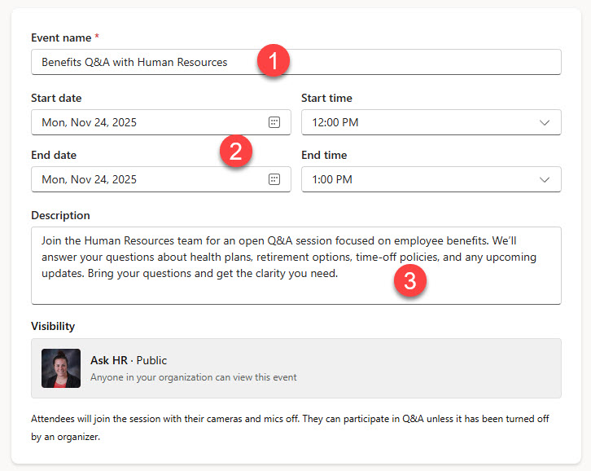
Task: Expand the Start time chevron arrow
Action: coord(545,122)
